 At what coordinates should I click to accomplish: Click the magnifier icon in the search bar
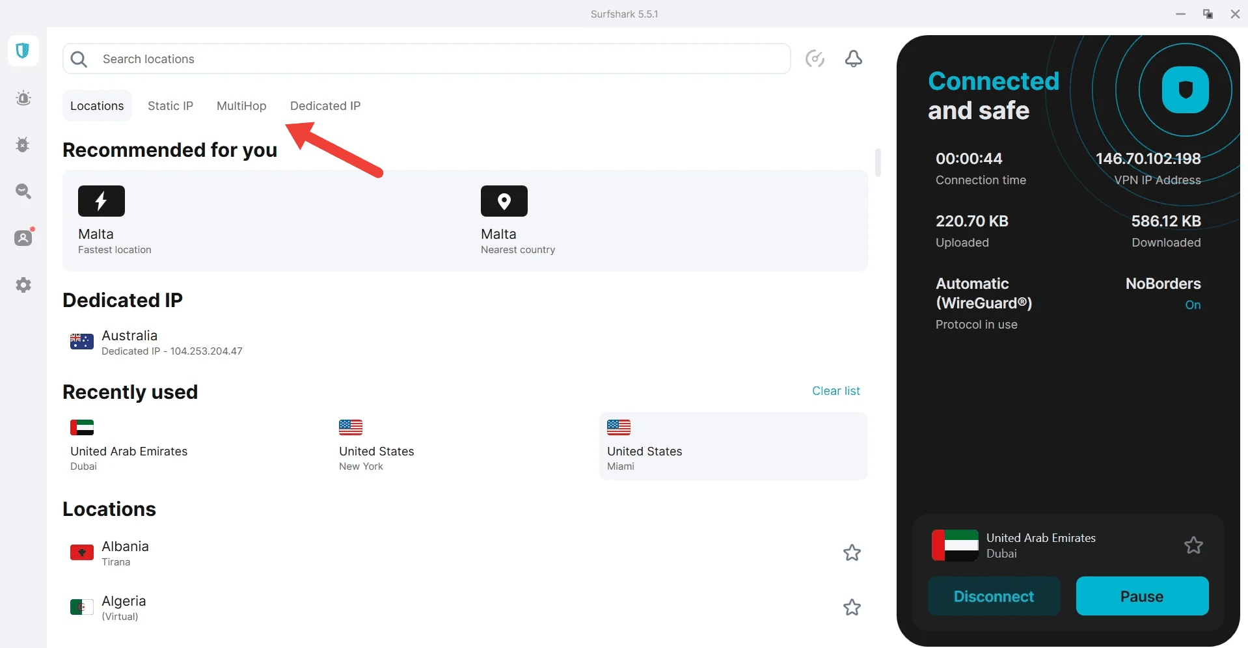pos(79,59)
